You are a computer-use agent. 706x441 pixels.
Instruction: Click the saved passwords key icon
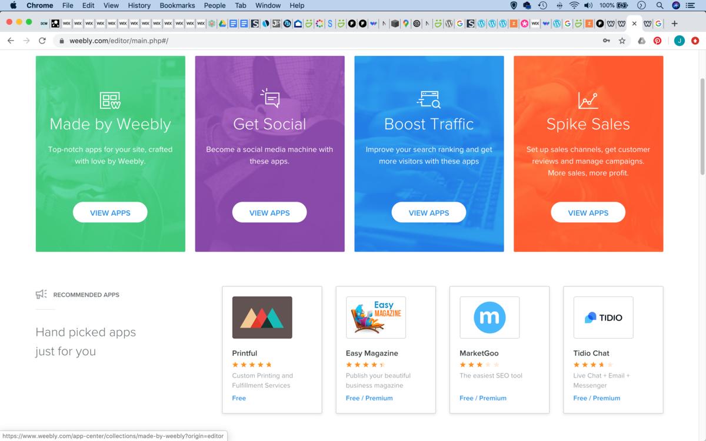coord(607,41)
